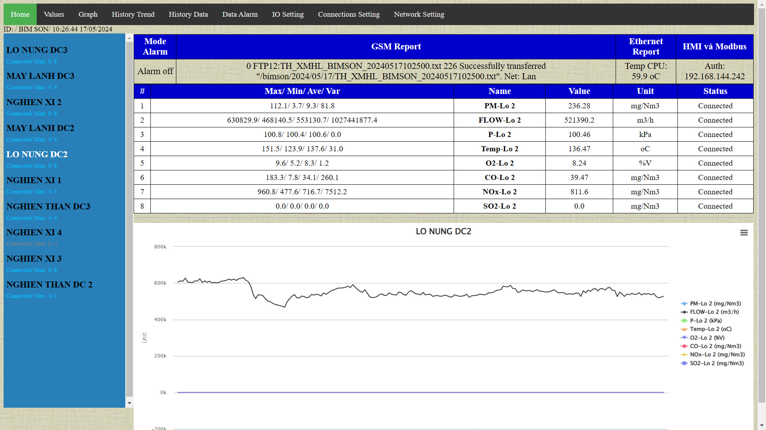
Task: Toggle FLOW-Lo 2 legend entry
Action: [x=714, y=312]
